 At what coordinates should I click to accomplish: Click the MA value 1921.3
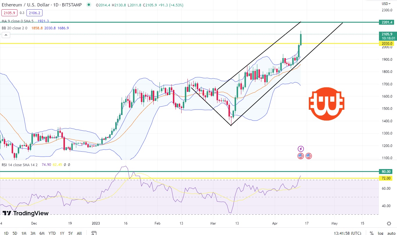point(43,21)
